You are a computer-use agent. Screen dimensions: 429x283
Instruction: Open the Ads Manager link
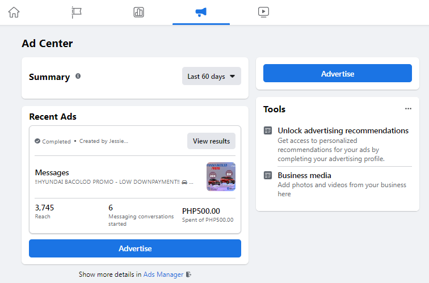163,274
